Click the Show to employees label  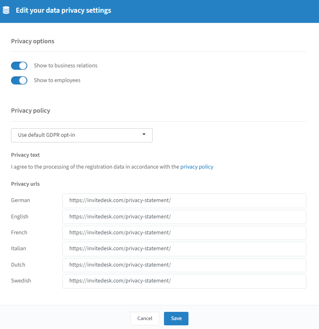click(57, 80)
